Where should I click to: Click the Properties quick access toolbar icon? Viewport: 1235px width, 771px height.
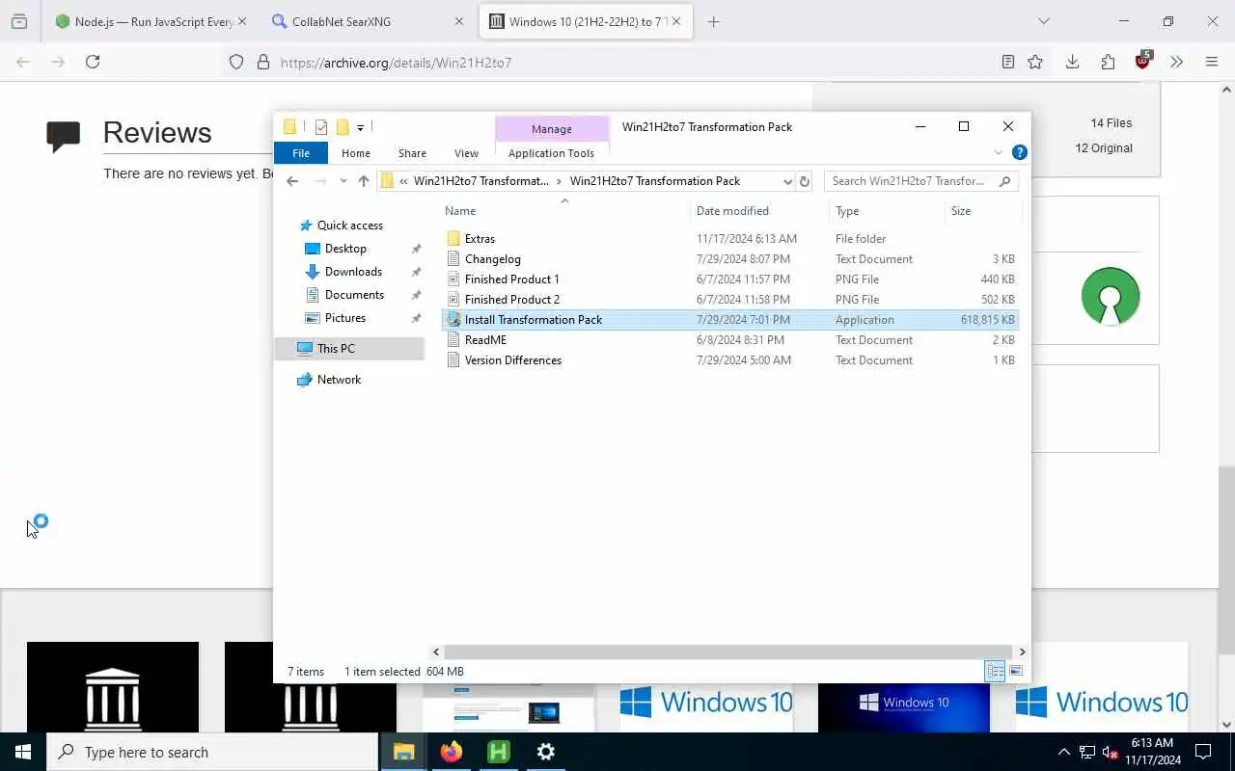pyautogui.click(x=321, y=127)
